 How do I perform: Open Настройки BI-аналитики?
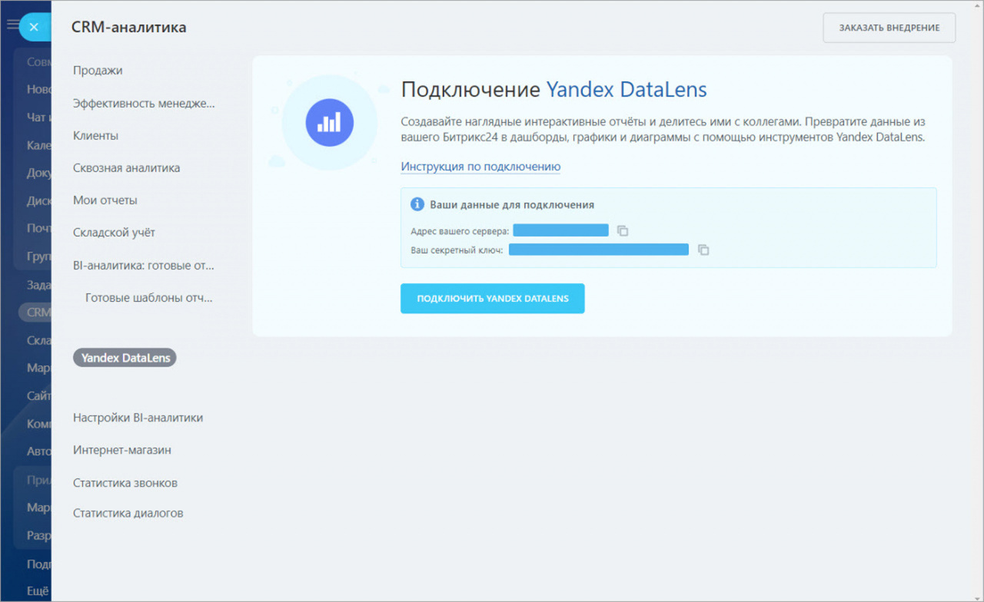(138, 418)
